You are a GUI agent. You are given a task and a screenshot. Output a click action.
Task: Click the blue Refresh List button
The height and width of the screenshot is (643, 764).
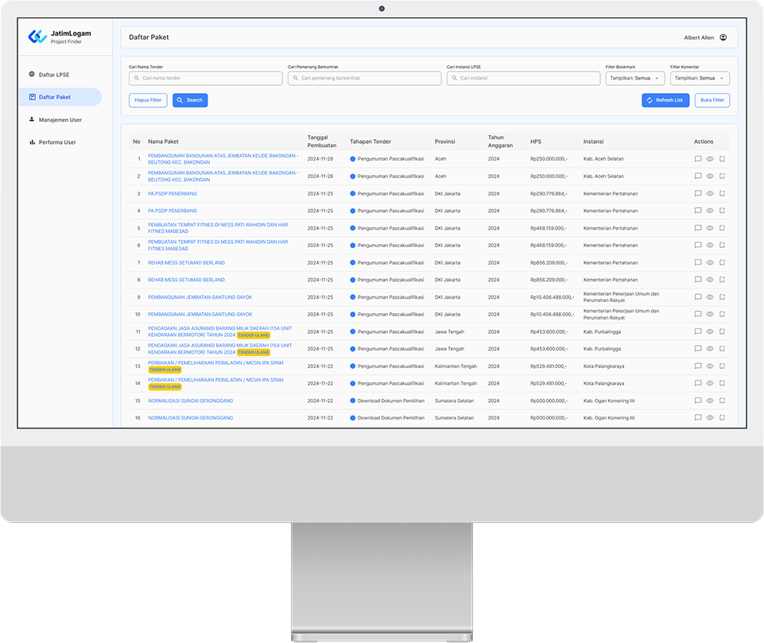(665, 100)
